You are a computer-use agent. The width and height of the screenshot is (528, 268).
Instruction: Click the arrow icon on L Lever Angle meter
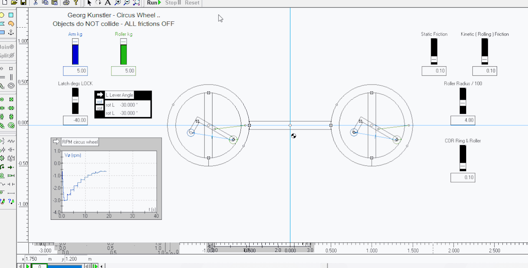(x=100, y=95)
